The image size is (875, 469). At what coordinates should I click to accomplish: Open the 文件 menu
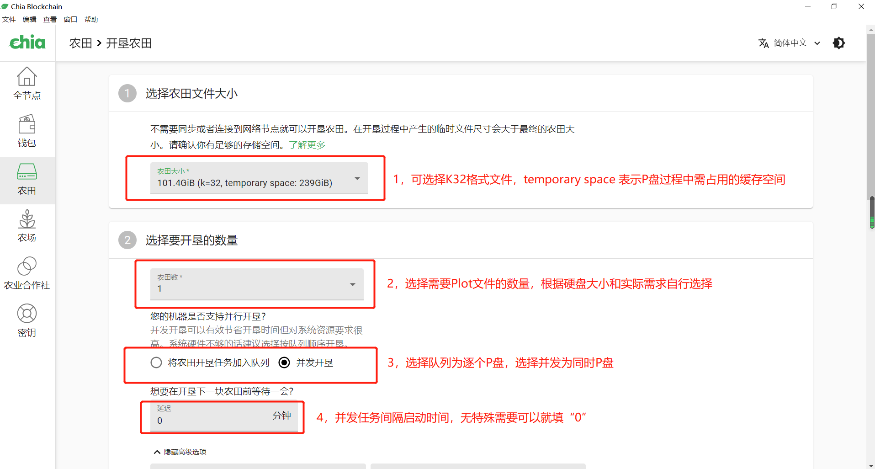pos(9,19)
